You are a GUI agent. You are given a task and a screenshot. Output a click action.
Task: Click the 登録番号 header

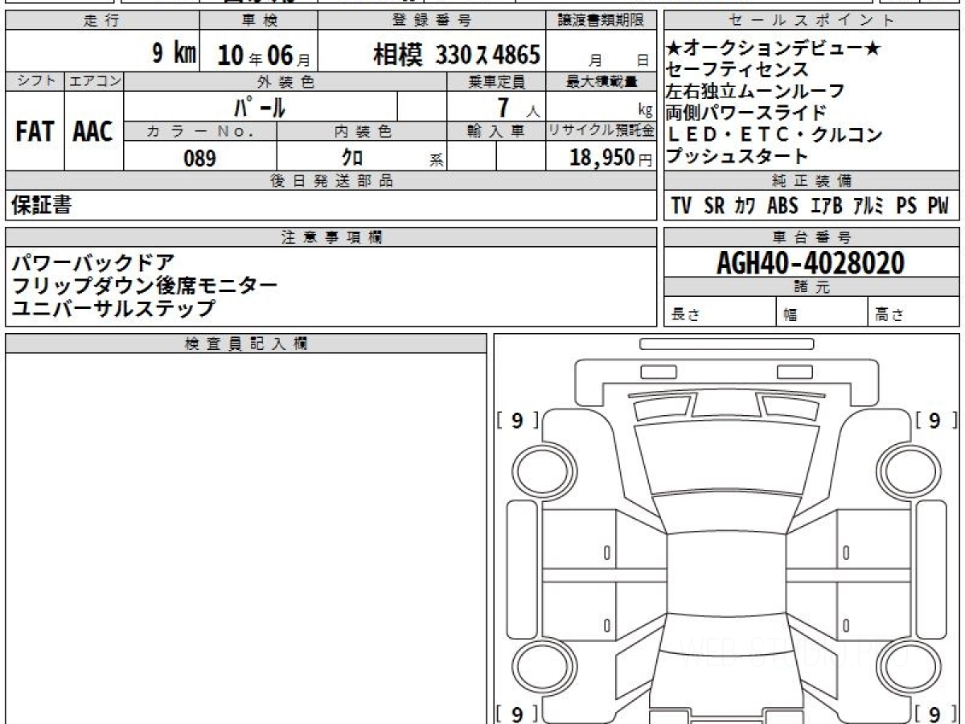click(432, 21)
